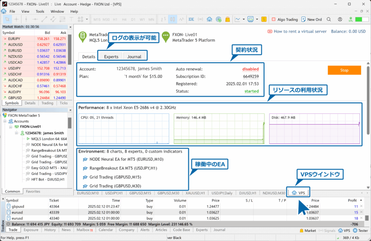This screenshot has width=371, height=241.
Task: Open Signals in the Toolbox footer
Action: click(327, 231)
